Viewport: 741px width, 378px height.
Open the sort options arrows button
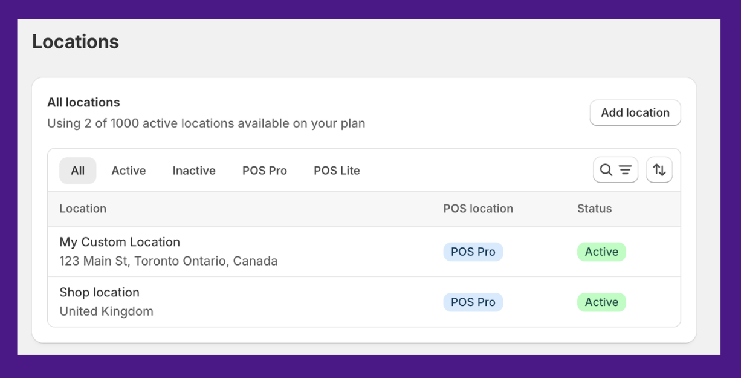[659, 170]
